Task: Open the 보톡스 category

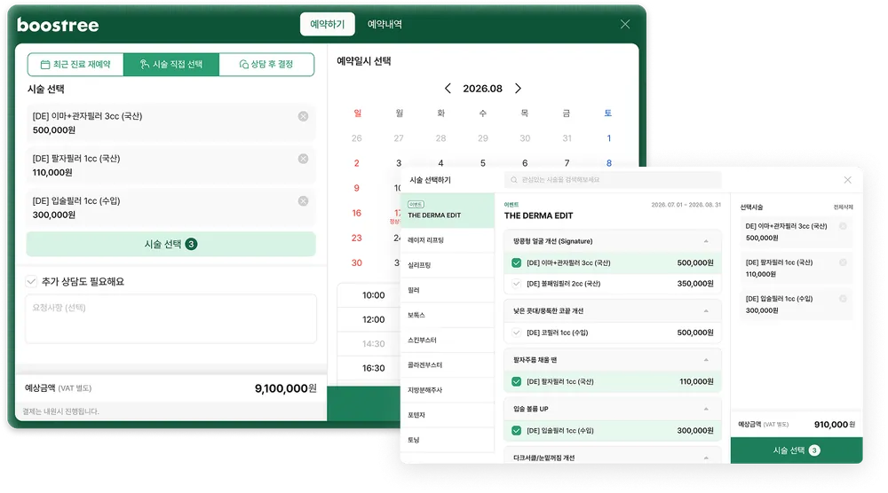Action: 448,315
